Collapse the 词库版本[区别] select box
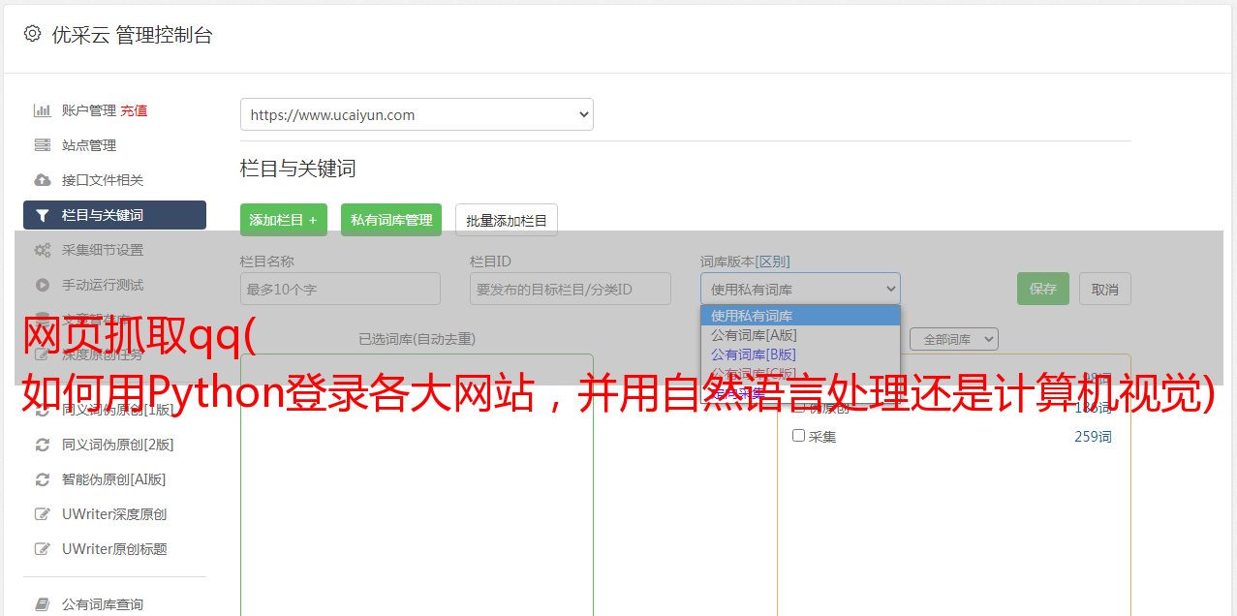The height and width of the screenshot is (616, 1237). (800, 289)
